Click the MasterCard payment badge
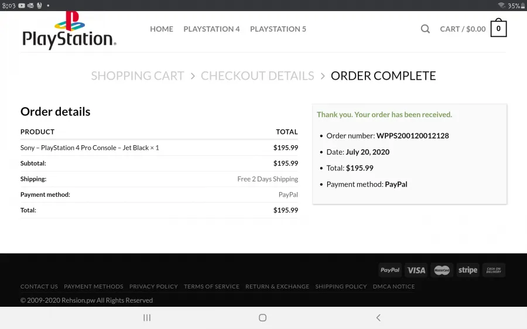The height and width of the screenshot is (329, 527). click(x=442, y=270)
